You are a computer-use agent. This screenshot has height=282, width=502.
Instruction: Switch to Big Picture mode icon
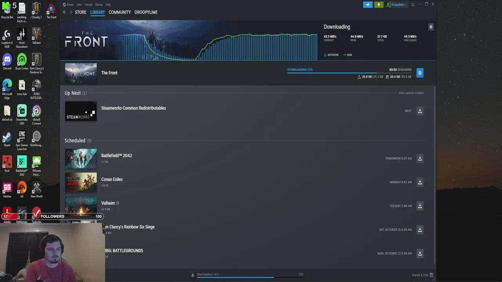pos(413,5)
